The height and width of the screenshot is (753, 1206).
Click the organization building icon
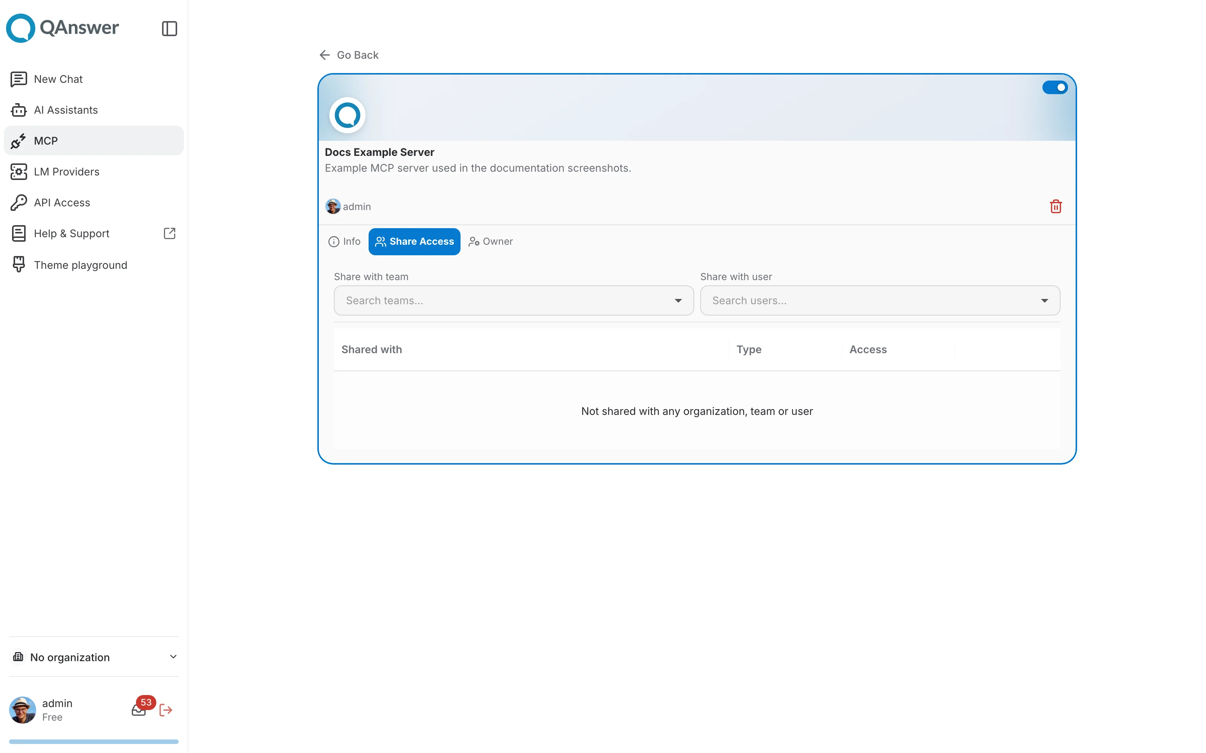tap(18, 657)
